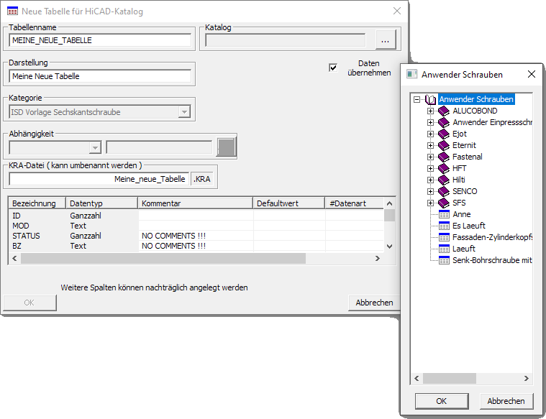
Task: Click the Defaultwert column header
Action: pos(288,203)
